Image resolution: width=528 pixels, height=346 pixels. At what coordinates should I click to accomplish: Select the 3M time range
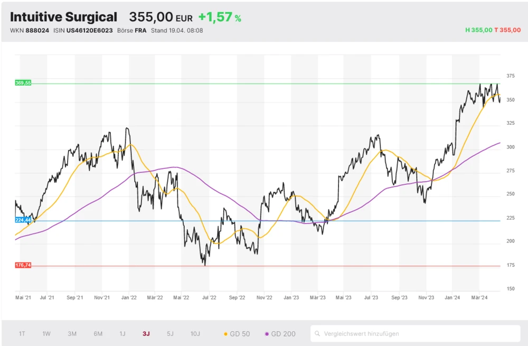pos(72,333)
